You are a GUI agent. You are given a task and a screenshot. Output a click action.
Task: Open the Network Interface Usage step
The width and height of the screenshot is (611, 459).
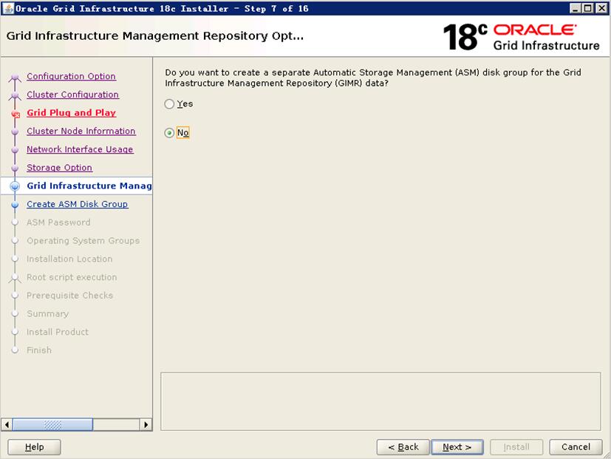(x=80, y=149)
